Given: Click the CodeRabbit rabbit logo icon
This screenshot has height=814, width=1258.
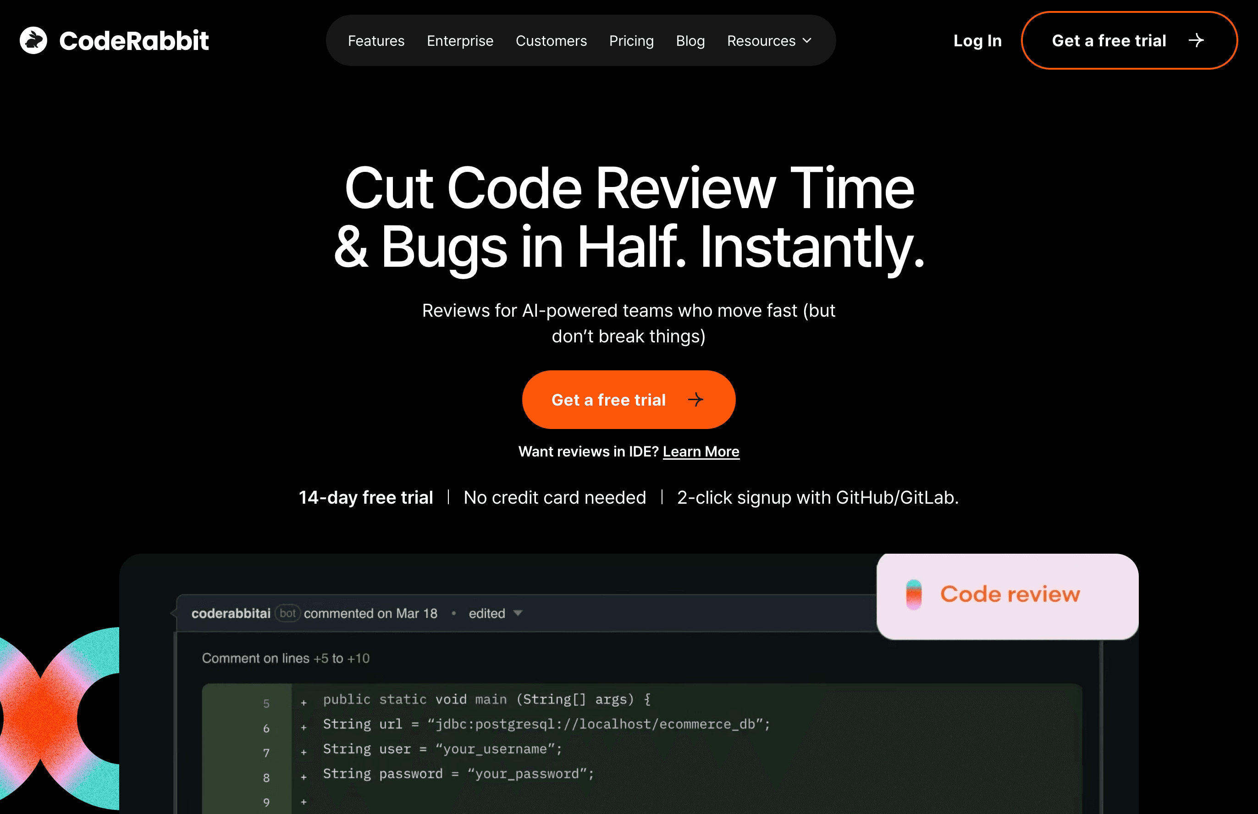Looking at the screenshot, I should coord(33,40).
